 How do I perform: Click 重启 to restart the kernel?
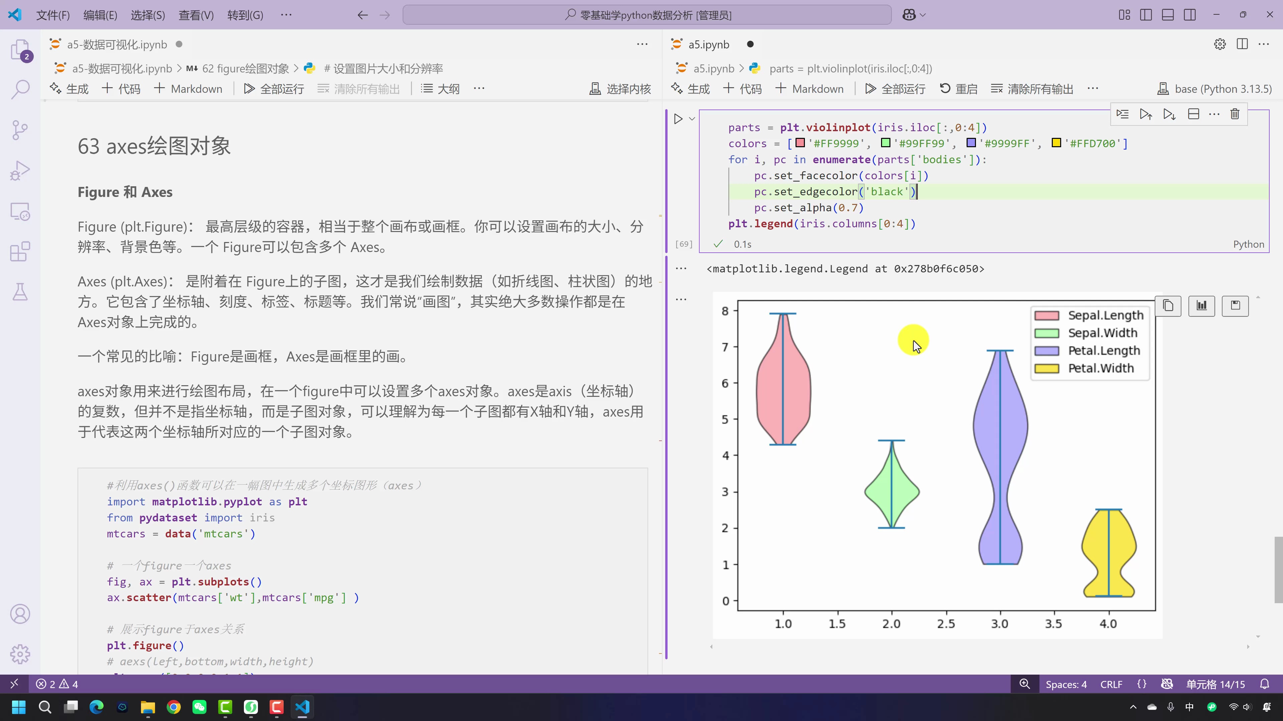958,89
